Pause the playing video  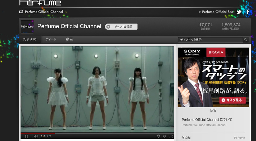pos(26,136)
